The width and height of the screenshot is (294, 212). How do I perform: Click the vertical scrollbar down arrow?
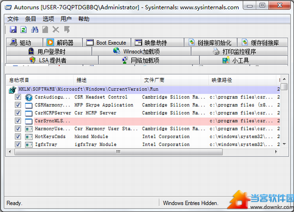click(x=284, y=144)
